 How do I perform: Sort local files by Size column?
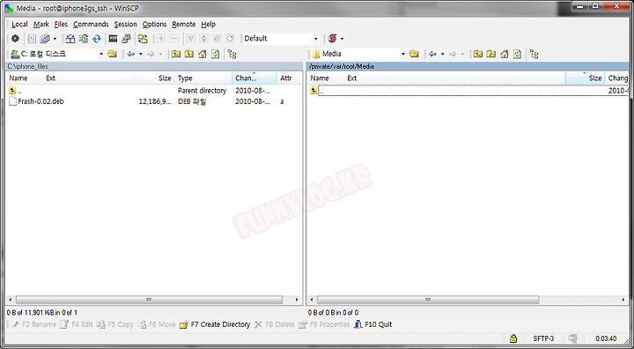click(x=165, y=78)
